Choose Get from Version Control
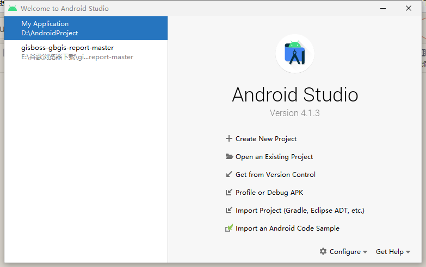This screenshot has height=267, width=426. (275, 175)
